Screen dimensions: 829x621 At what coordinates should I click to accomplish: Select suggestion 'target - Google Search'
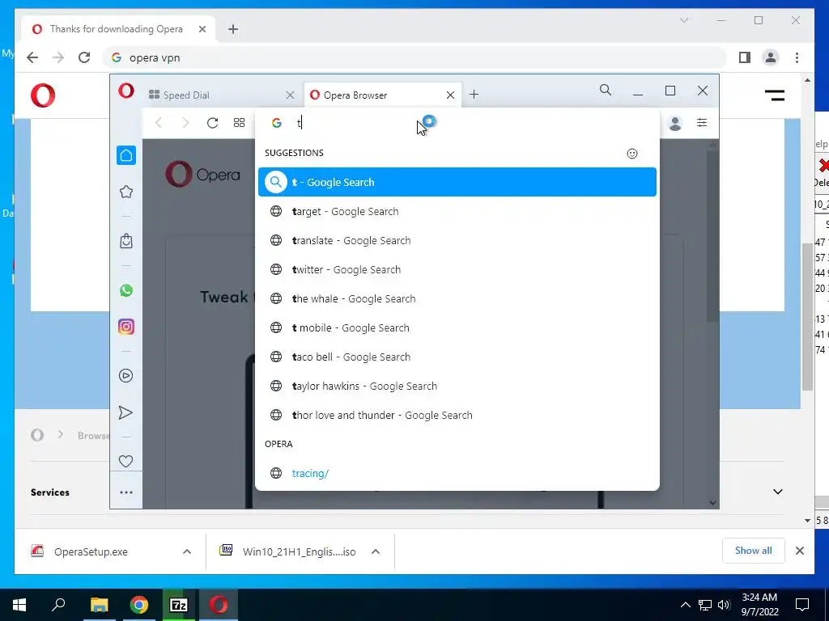click(x=457, y=211)
